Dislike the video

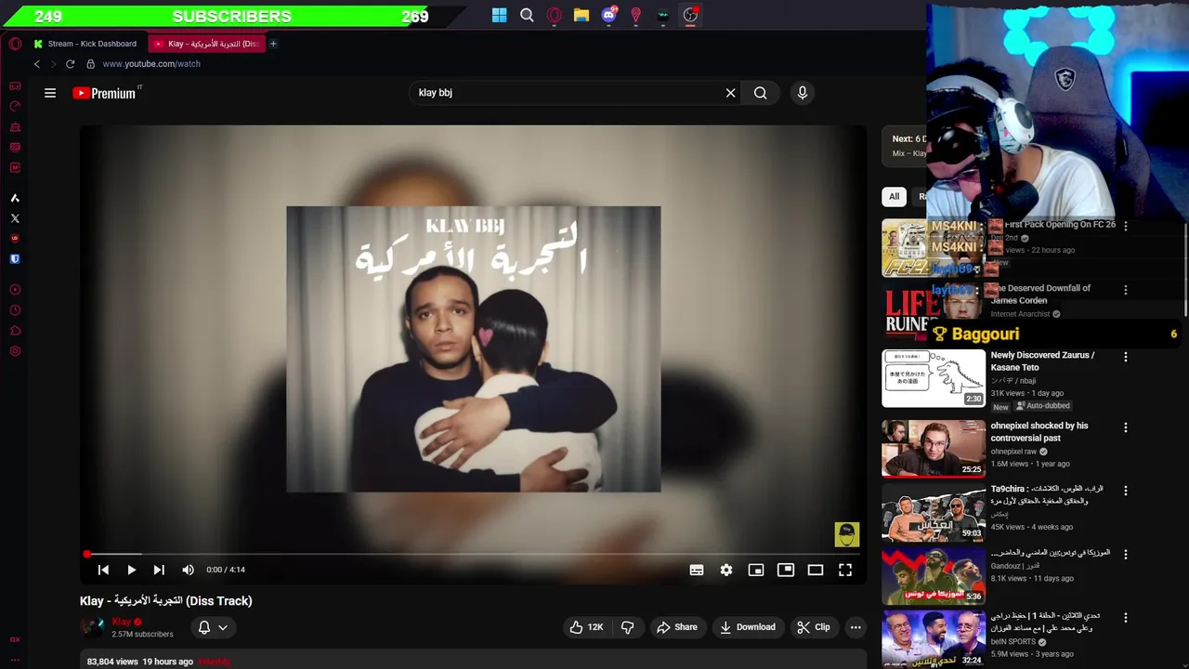[628, 627]
